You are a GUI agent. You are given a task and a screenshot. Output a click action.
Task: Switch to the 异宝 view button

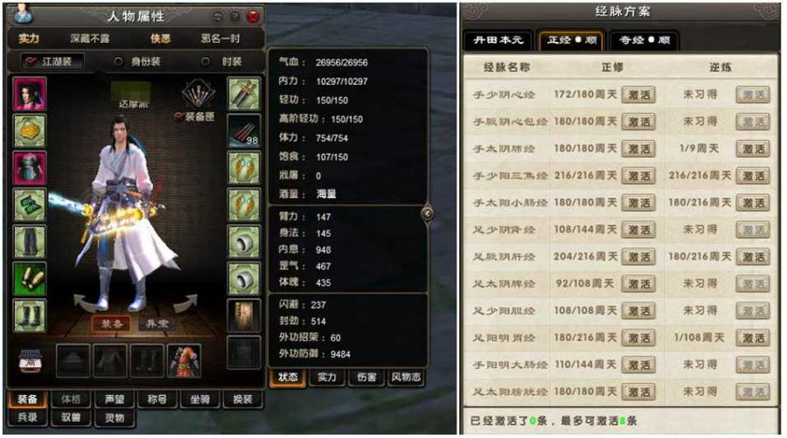point(157,323)
